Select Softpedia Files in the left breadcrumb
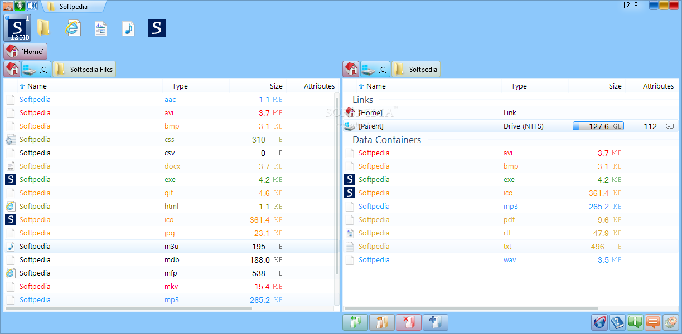The height and width of the screenshot is (334, 682). [84, 70]
